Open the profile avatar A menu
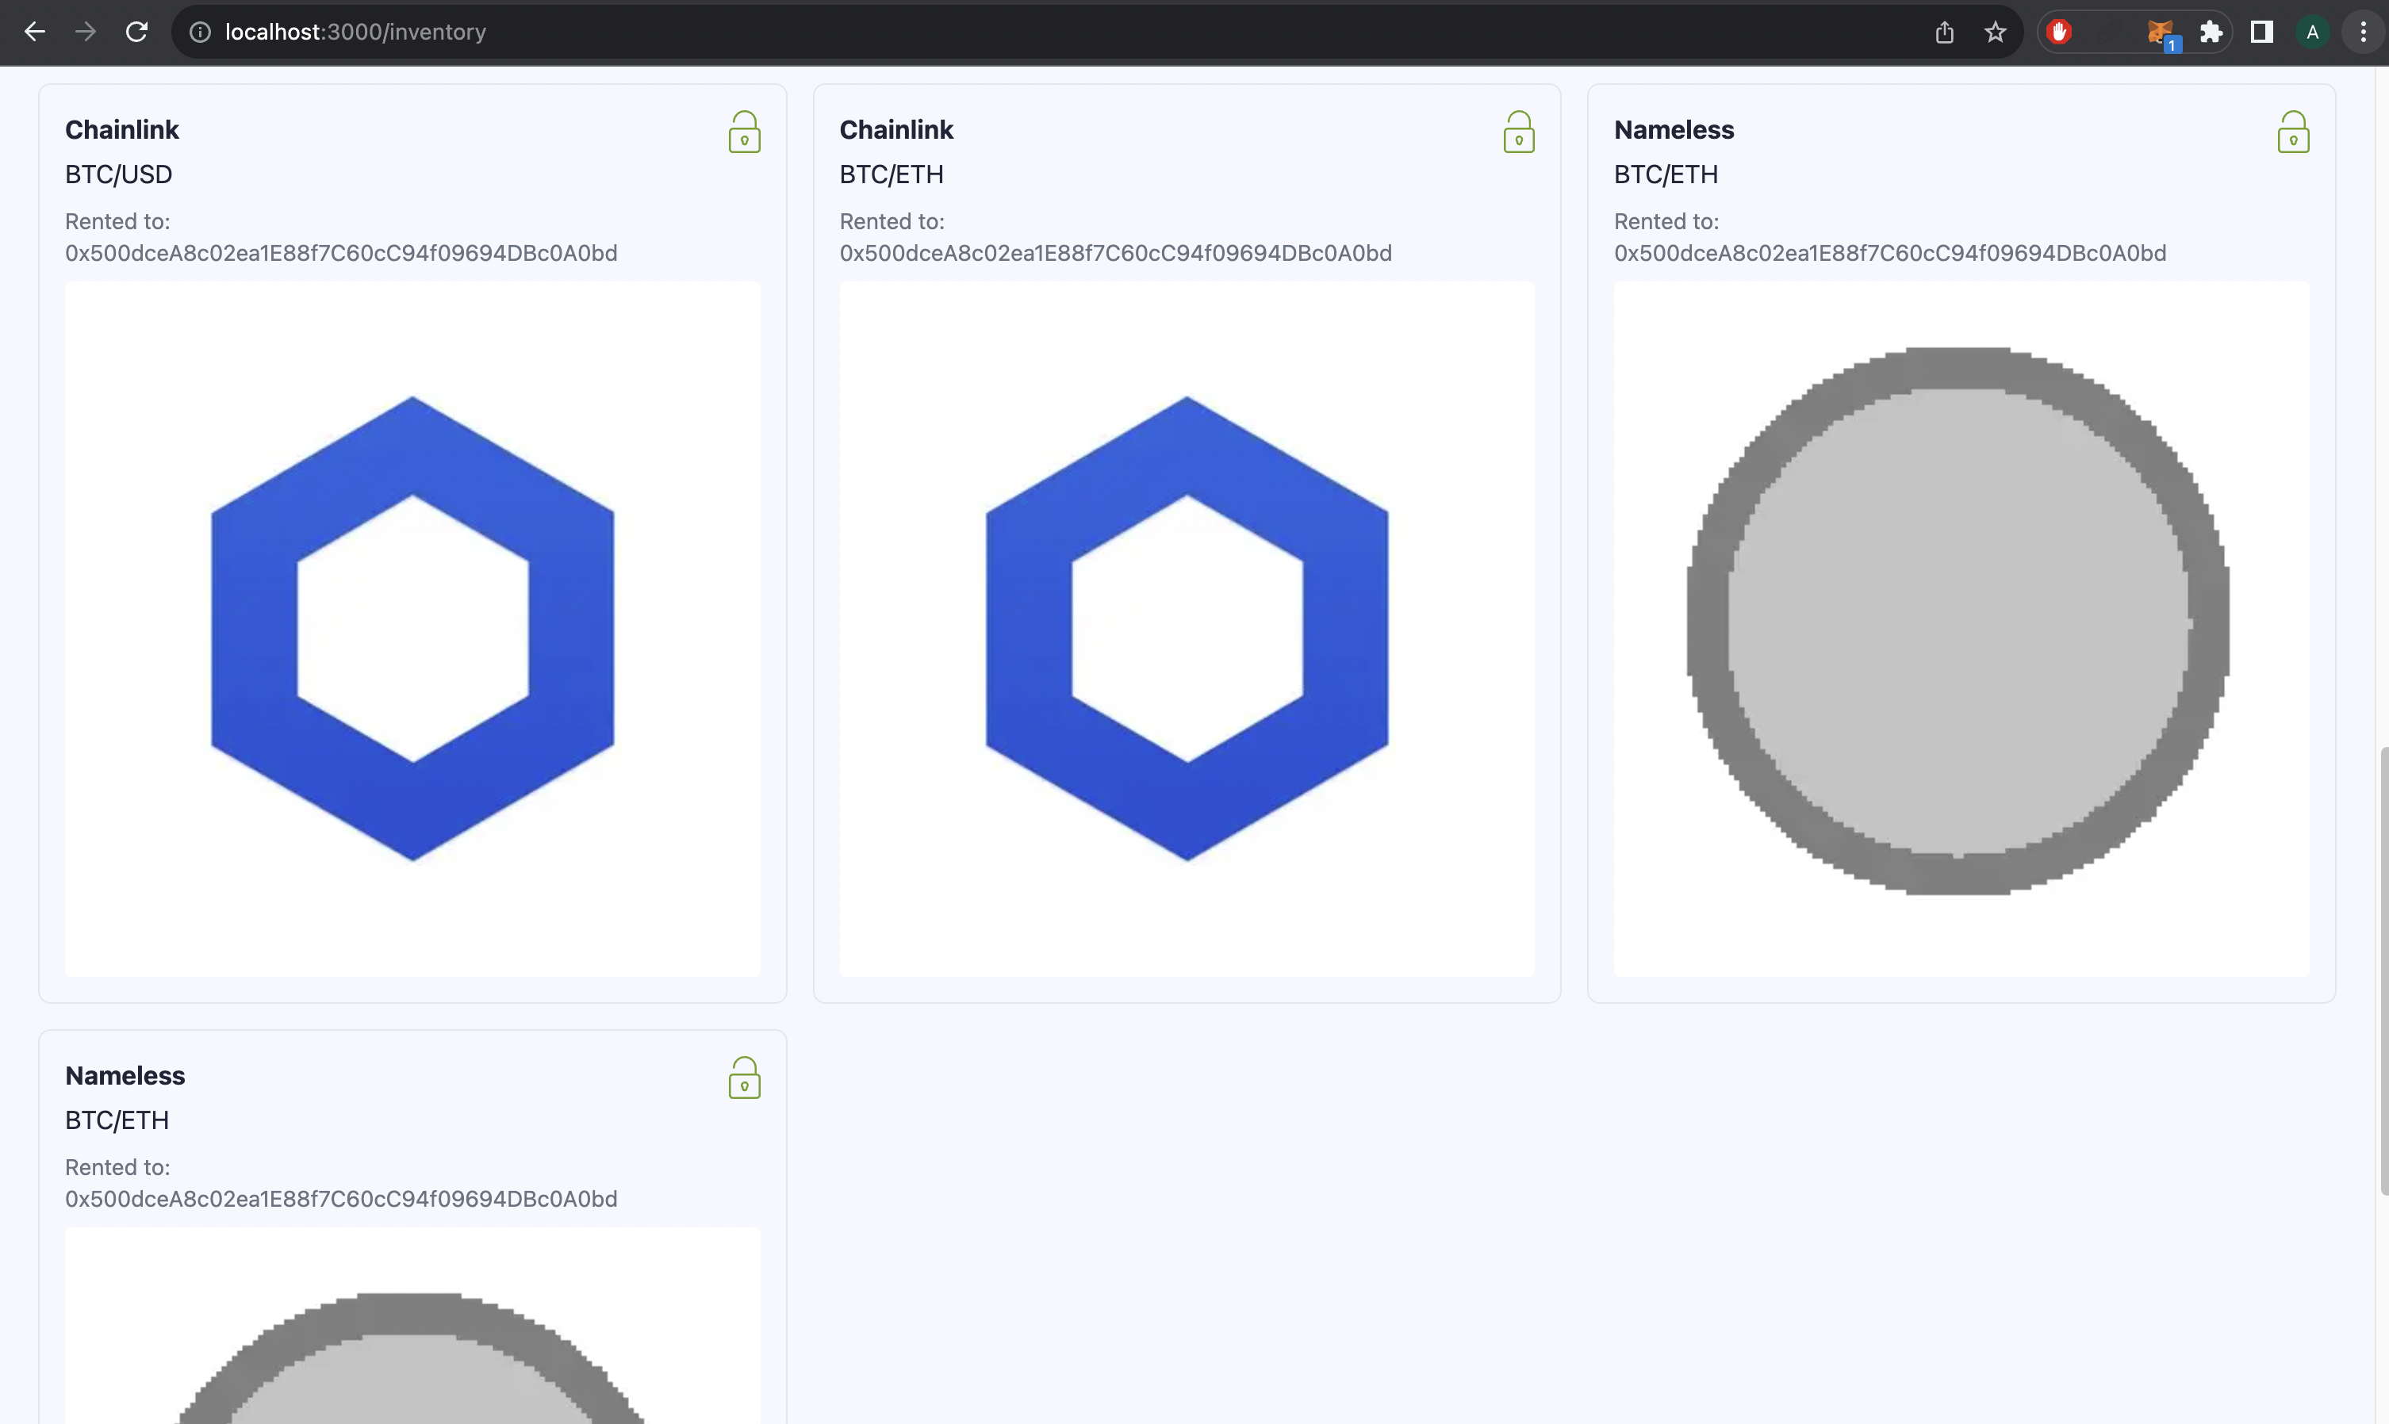The height and width of the screenshot is (1424, 2389). click(x=2312, y=33)
